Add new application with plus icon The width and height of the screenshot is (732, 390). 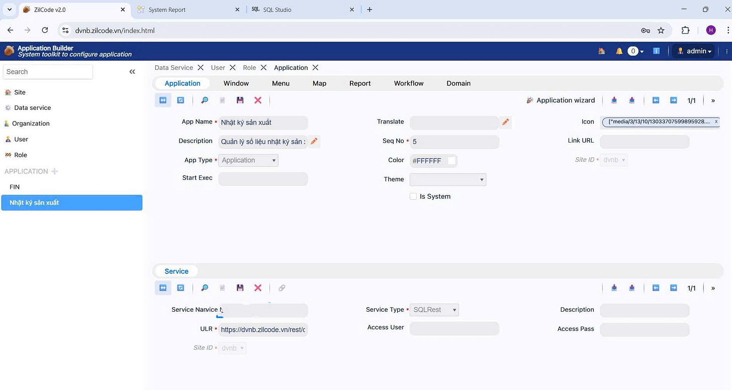(x=55, y=171)
